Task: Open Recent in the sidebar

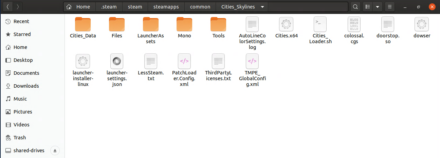Action: click(32, 21)
